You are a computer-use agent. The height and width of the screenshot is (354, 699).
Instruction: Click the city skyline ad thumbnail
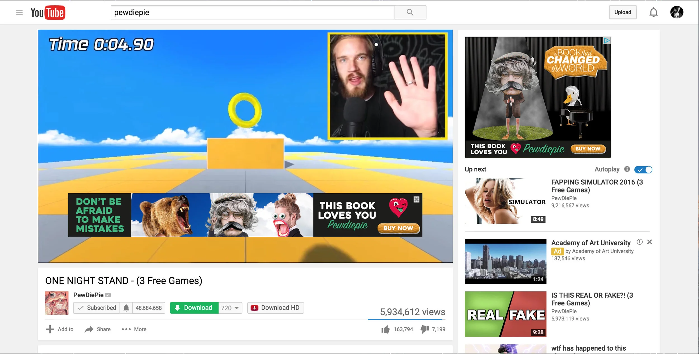506,262
